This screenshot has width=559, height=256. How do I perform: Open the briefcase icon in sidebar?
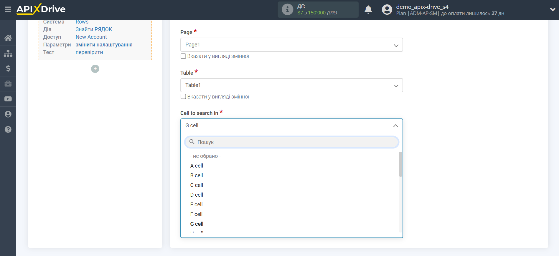tap(8, 84)
